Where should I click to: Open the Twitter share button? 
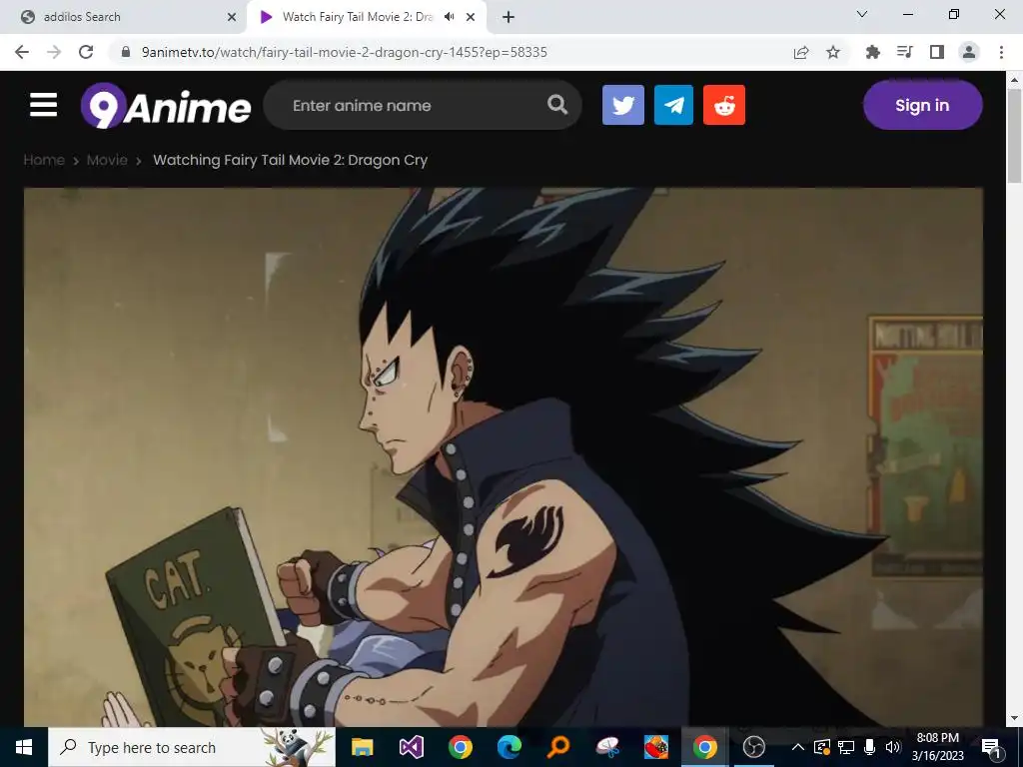pos(623,104)
